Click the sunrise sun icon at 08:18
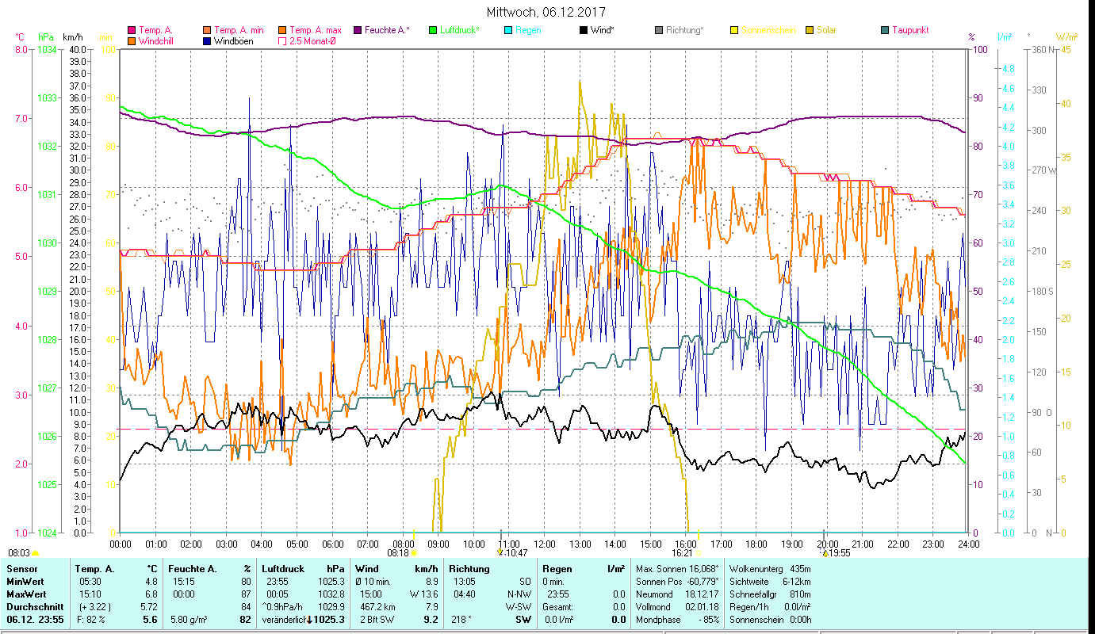The height and width of the screenshot is (634, 1095). pos(414,553)
